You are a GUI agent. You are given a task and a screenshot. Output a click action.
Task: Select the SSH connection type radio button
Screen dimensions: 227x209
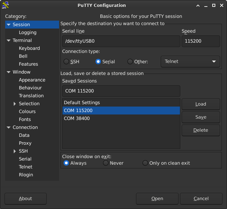66,62
